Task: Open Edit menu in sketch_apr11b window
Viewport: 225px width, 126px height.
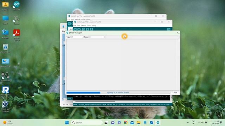Action: click(78, 26)
